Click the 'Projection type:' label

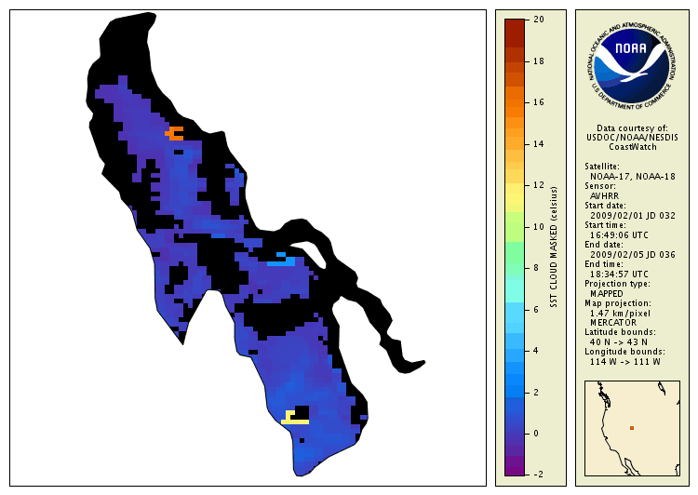pos(617,284)
